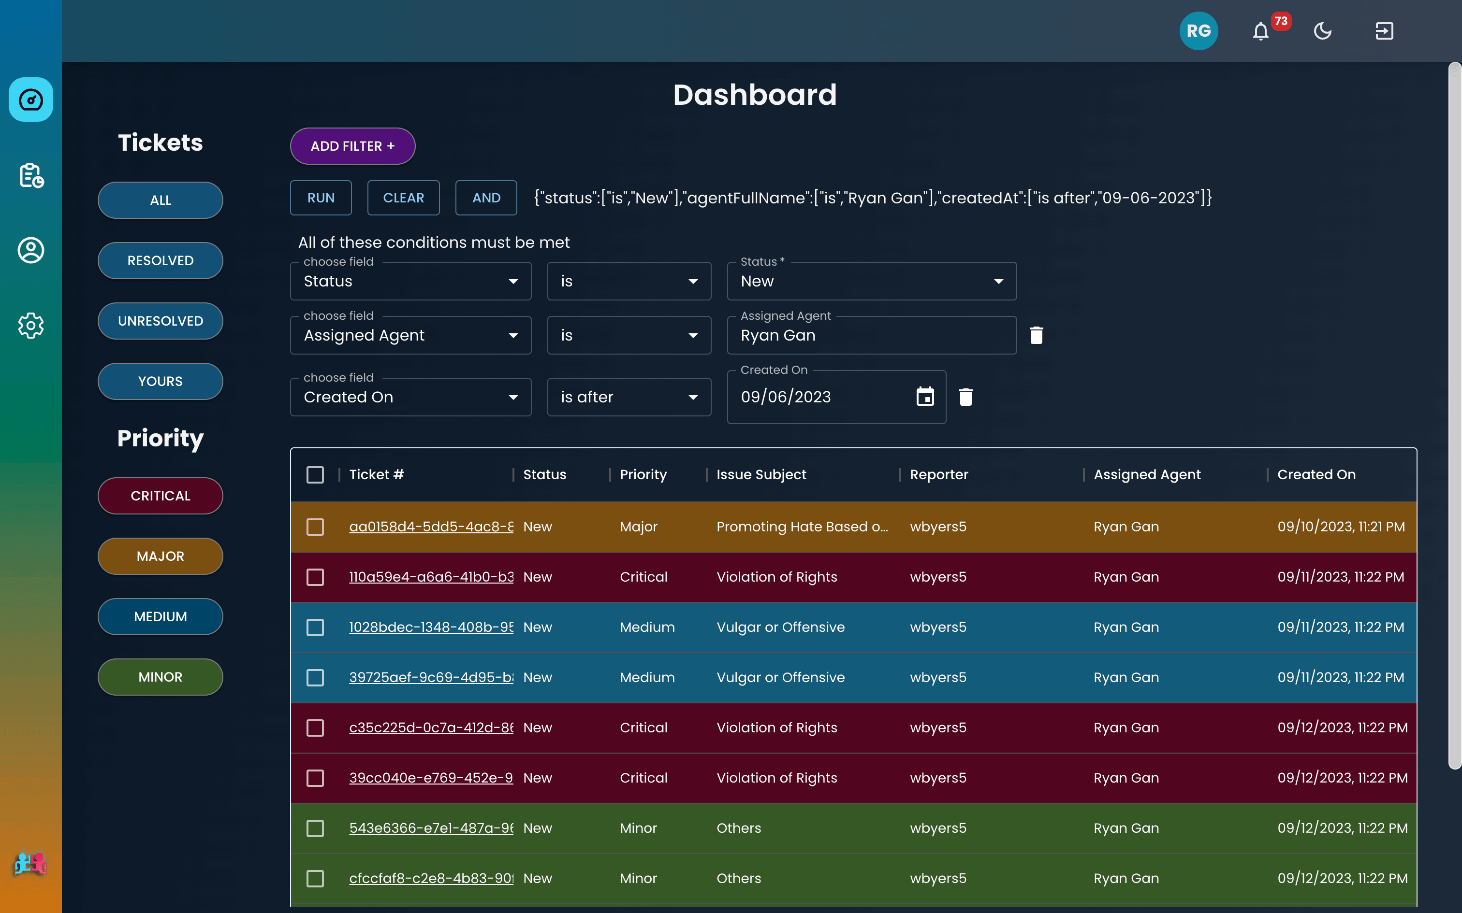Sort by Priority column header

(x=643, y=474)
